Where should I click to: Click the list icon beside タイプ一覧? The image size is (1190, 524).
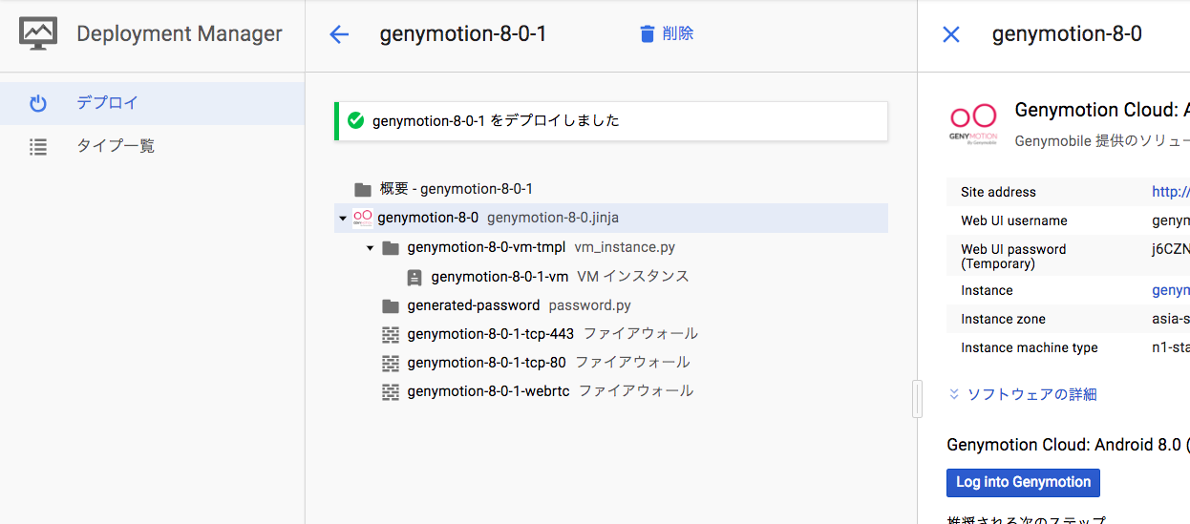pos(38,147)
